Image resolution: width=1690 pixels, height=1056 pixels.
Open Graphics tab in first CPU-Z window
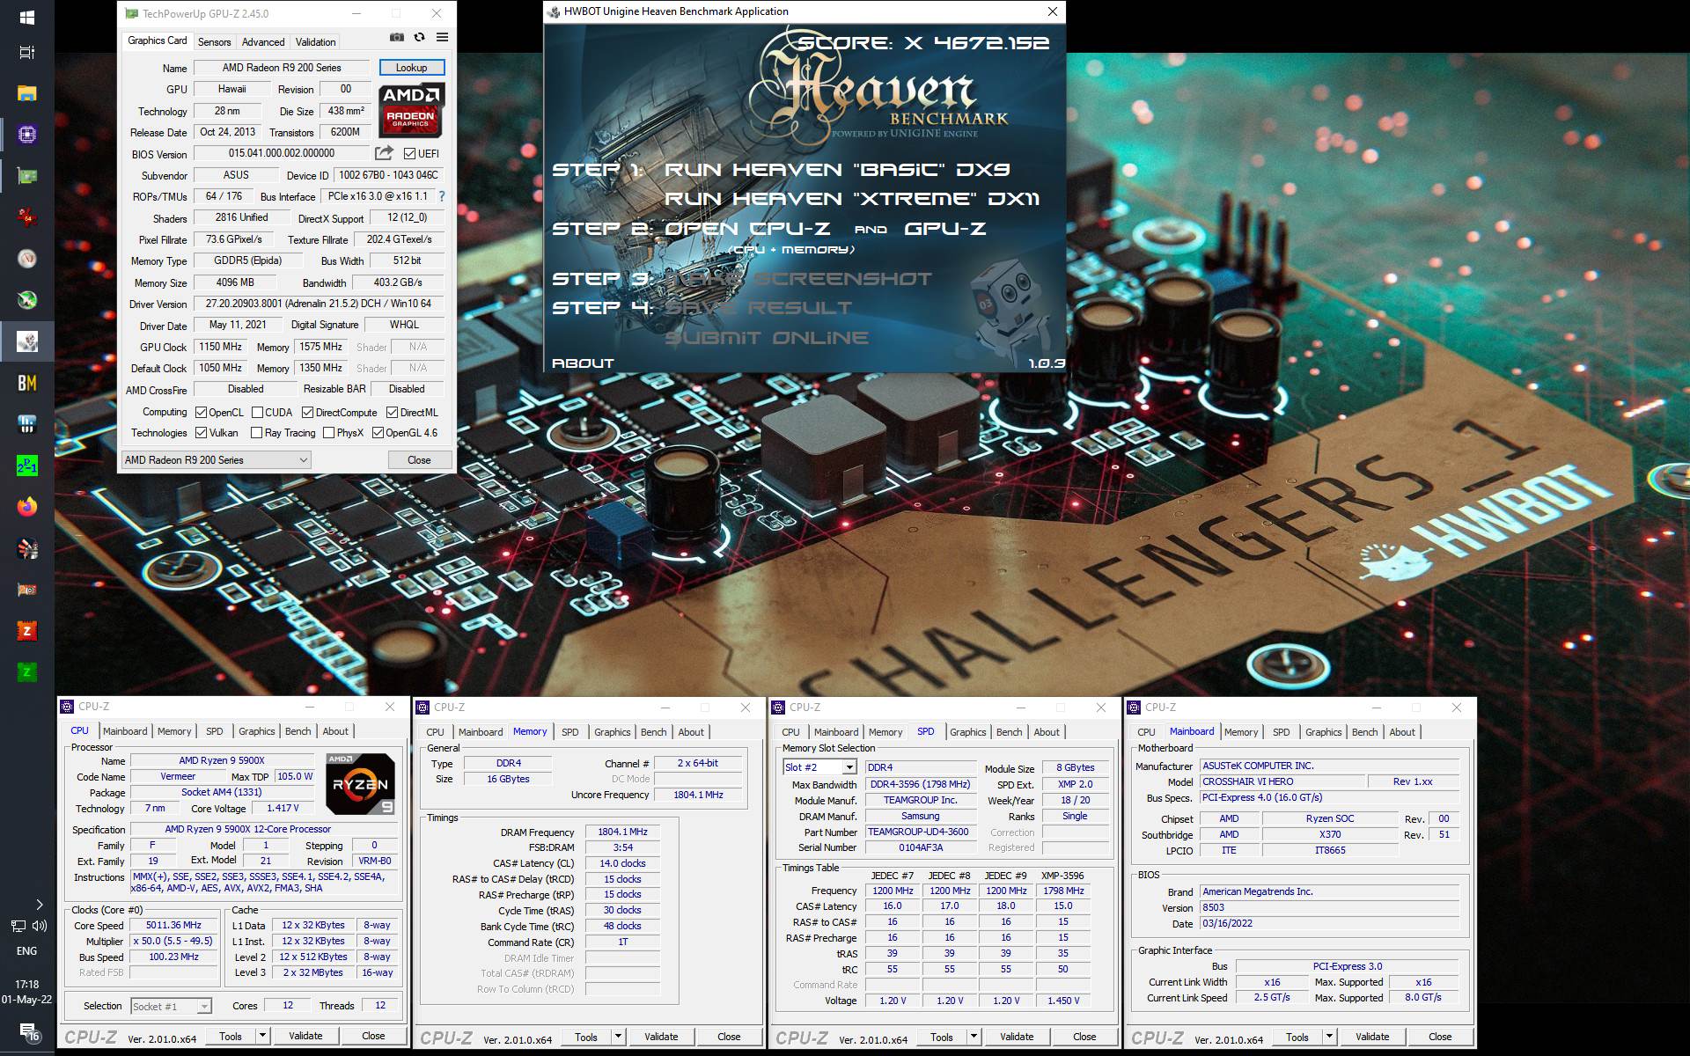tap(256, 731)
